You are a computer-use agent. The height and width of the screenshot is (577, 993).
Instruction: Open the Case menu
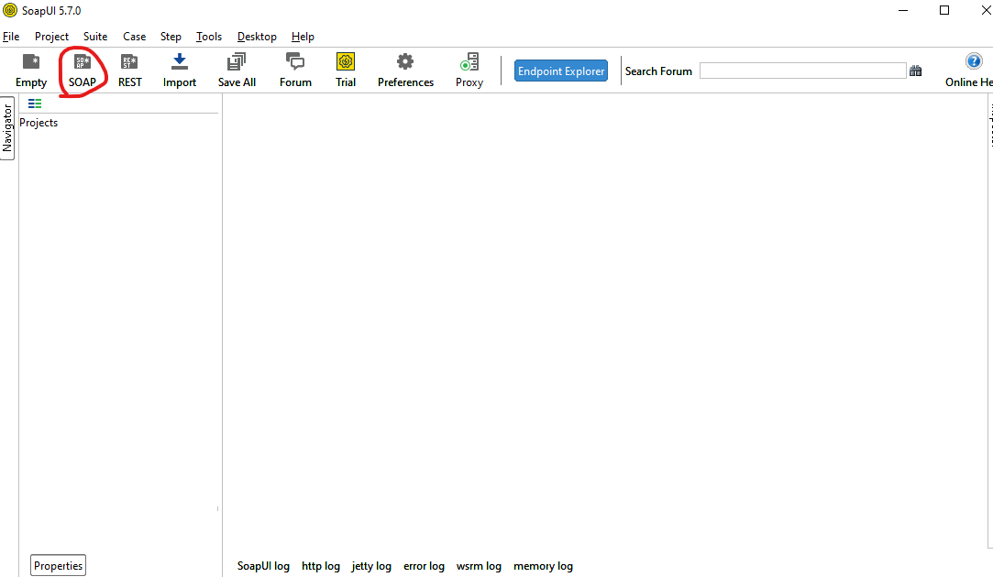tap(134, 37)
